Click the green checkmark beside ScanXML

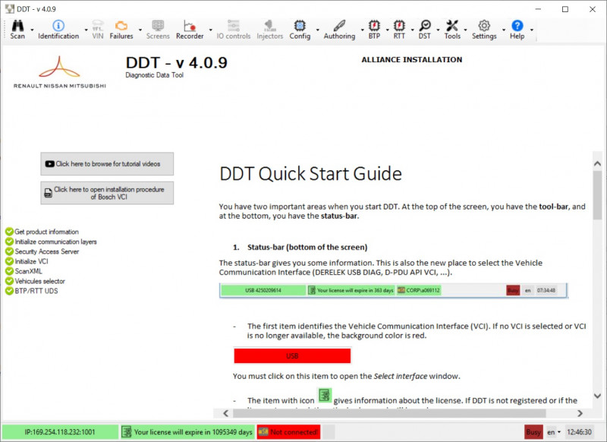point(9,271)
